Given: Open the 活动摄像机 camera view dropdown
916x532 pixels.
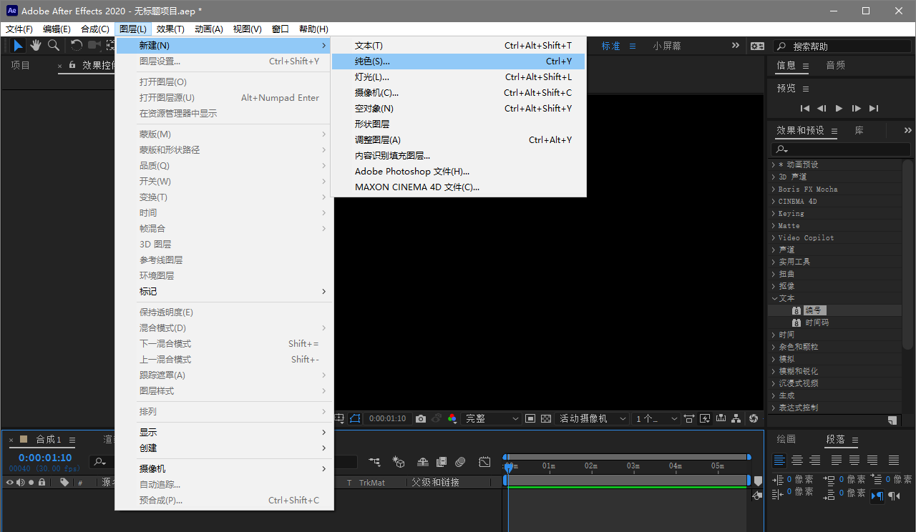Looking at the screenshot, I should (593, 418).
